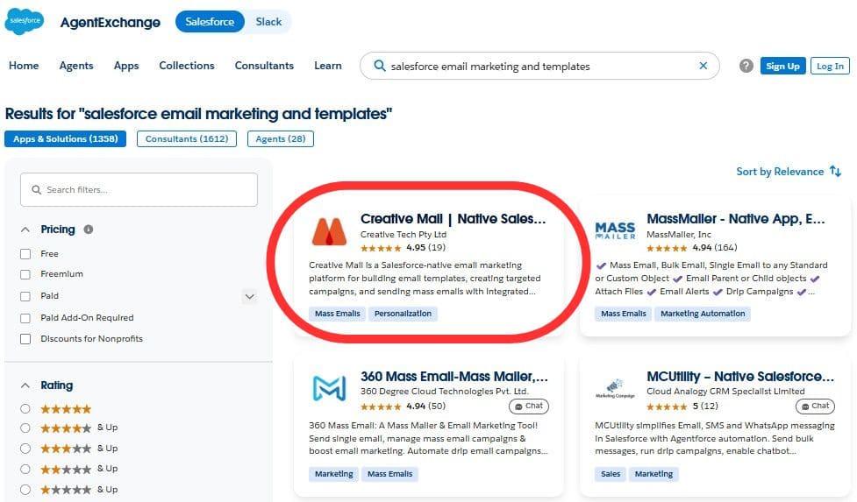Open the Creative Mail listing title
The image size is (857, 502).
453,219
